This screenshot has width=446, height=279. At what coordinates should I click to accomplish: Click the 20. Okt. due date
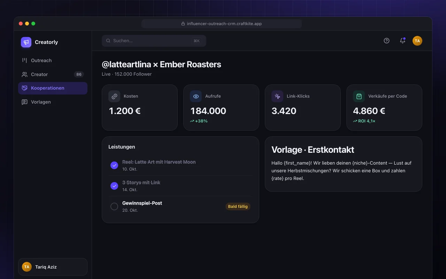pos(130,210)
